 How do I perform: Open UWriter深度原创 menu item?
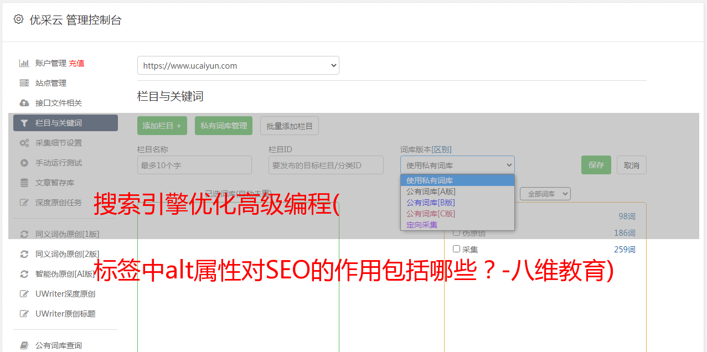click(x=65, y=294)
